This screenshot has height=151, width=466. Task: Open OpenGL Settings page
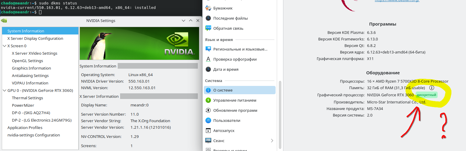[x=27, y=61]
